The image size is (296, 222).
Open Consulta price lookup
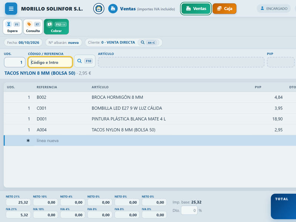pos(33,27)
